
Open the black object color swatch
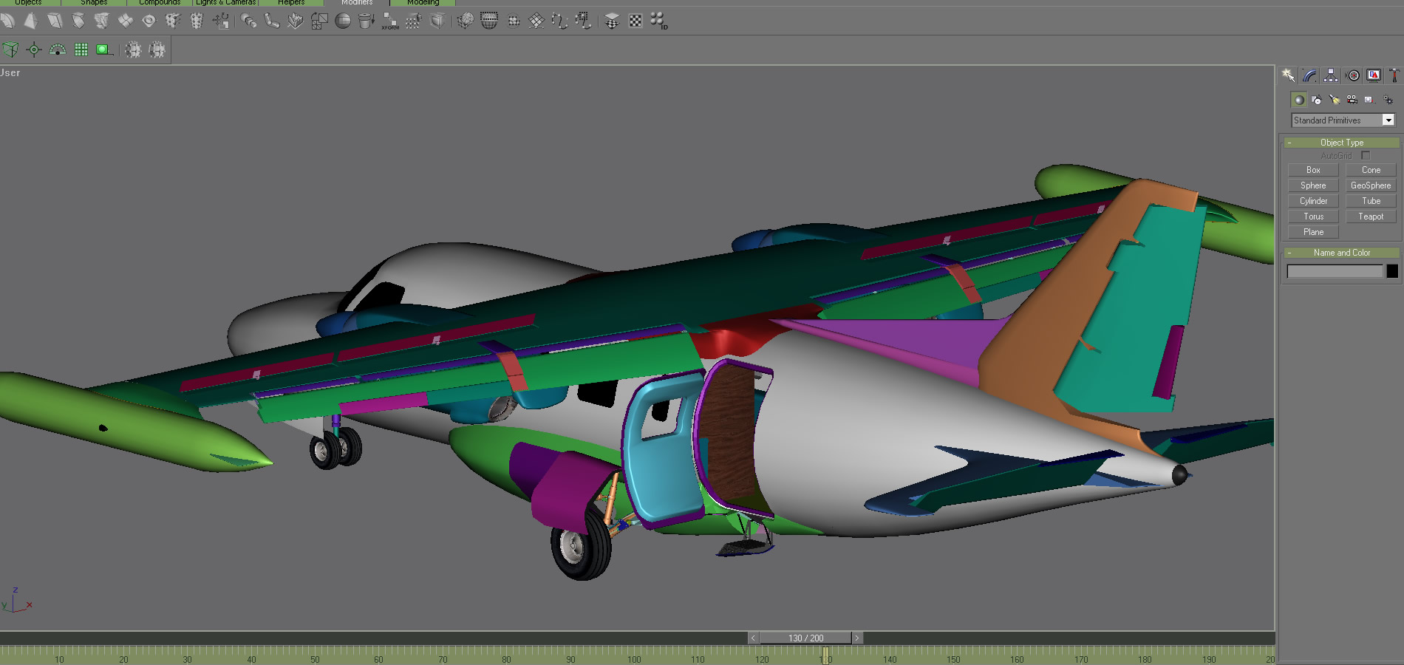[x=1392, y=271]
